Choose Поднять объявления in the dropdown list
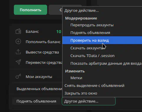This screenshot has height=112, width=142. 102,33
